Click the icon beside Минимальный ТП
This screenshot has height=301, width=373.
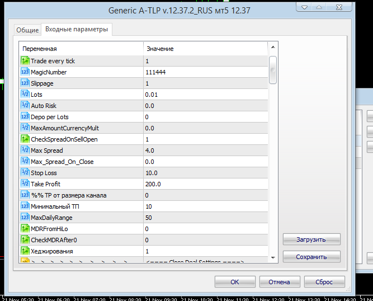coord(25,206)
